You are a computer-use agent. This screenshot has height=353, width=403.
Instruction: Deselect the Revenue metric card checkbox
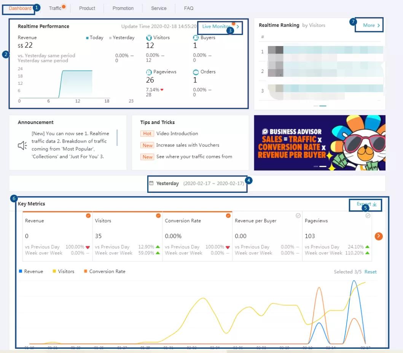point(88,216)
